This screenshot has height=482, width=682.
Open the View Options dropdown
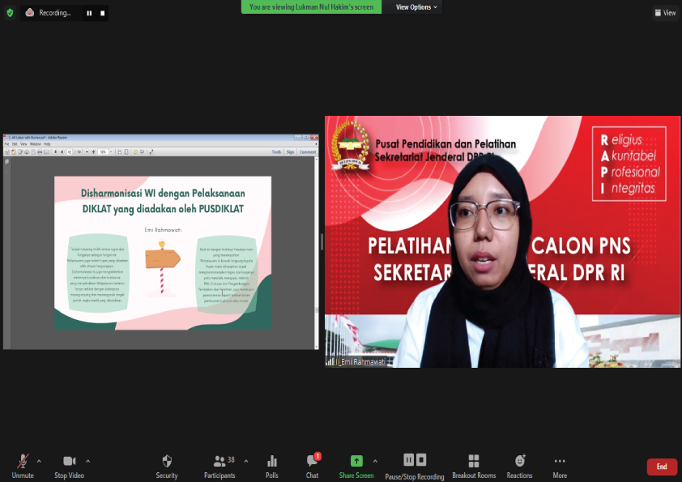pos(416,7)
